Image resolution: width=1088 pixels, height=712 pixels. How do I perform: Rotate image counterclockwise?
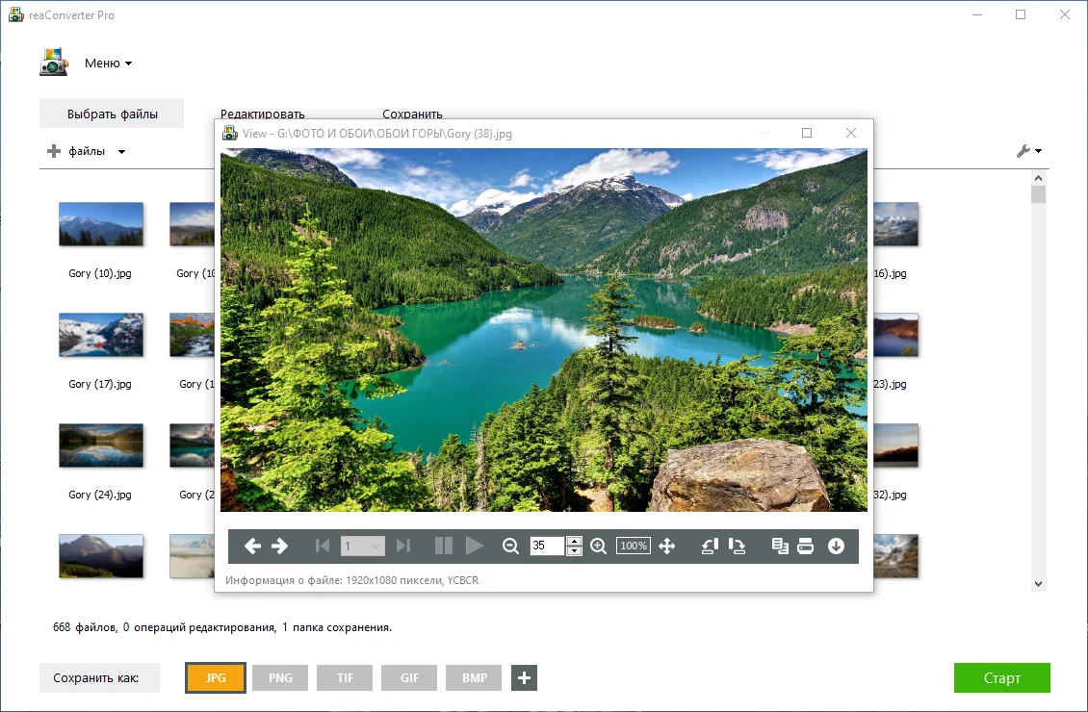coord(710,547)
